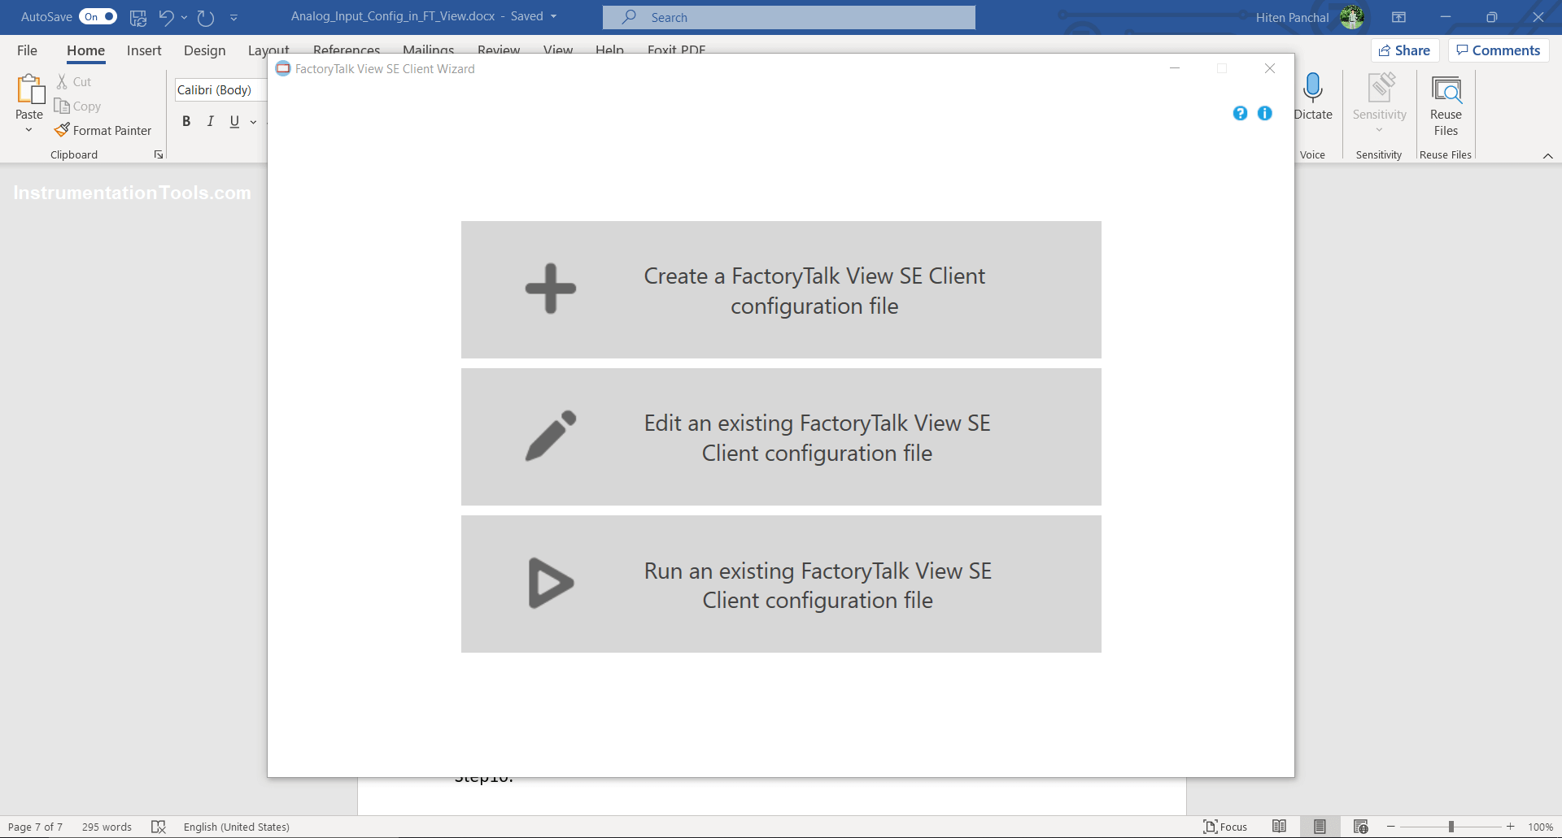This screenshot has width=1562, height=838.
Task: Click the 100% zoom level
Action: click(1540, 827)
